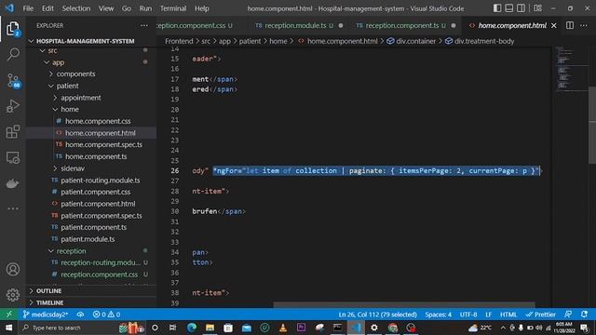Open the Run and Debug view

tap(12, 106)
